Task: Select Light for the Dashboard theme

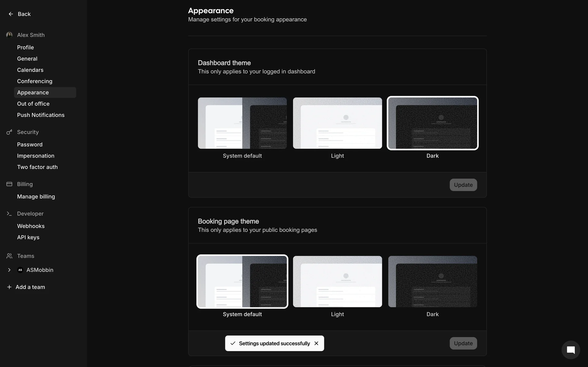Action: [337, 123]
